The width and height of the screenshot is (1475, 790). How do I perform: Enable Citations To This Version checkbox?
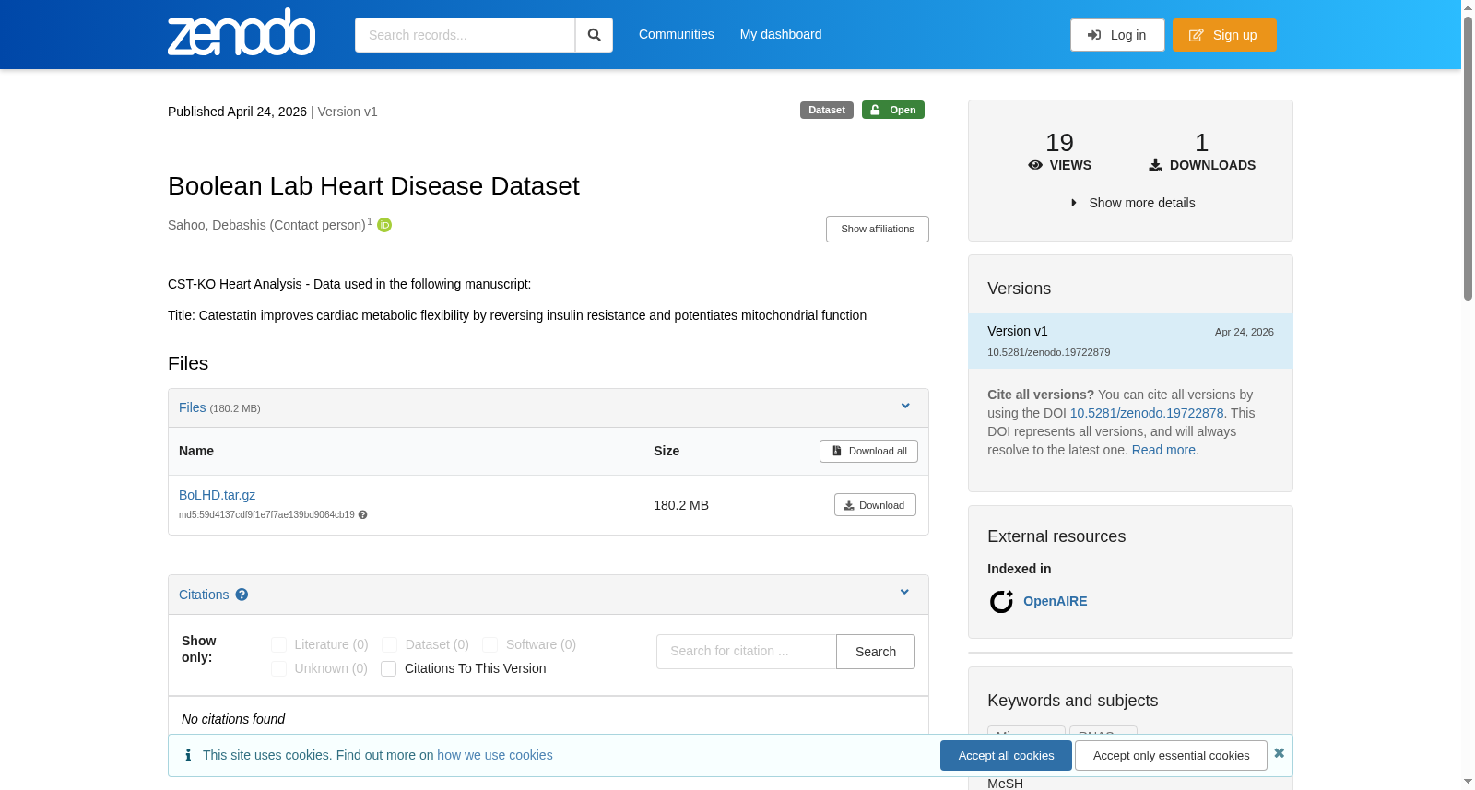(389, 668)
